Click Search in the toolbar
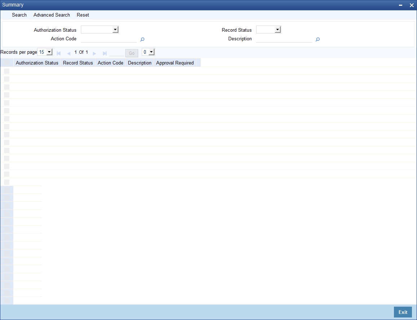Viewport: 417px width, 320px height. (19, 15)
